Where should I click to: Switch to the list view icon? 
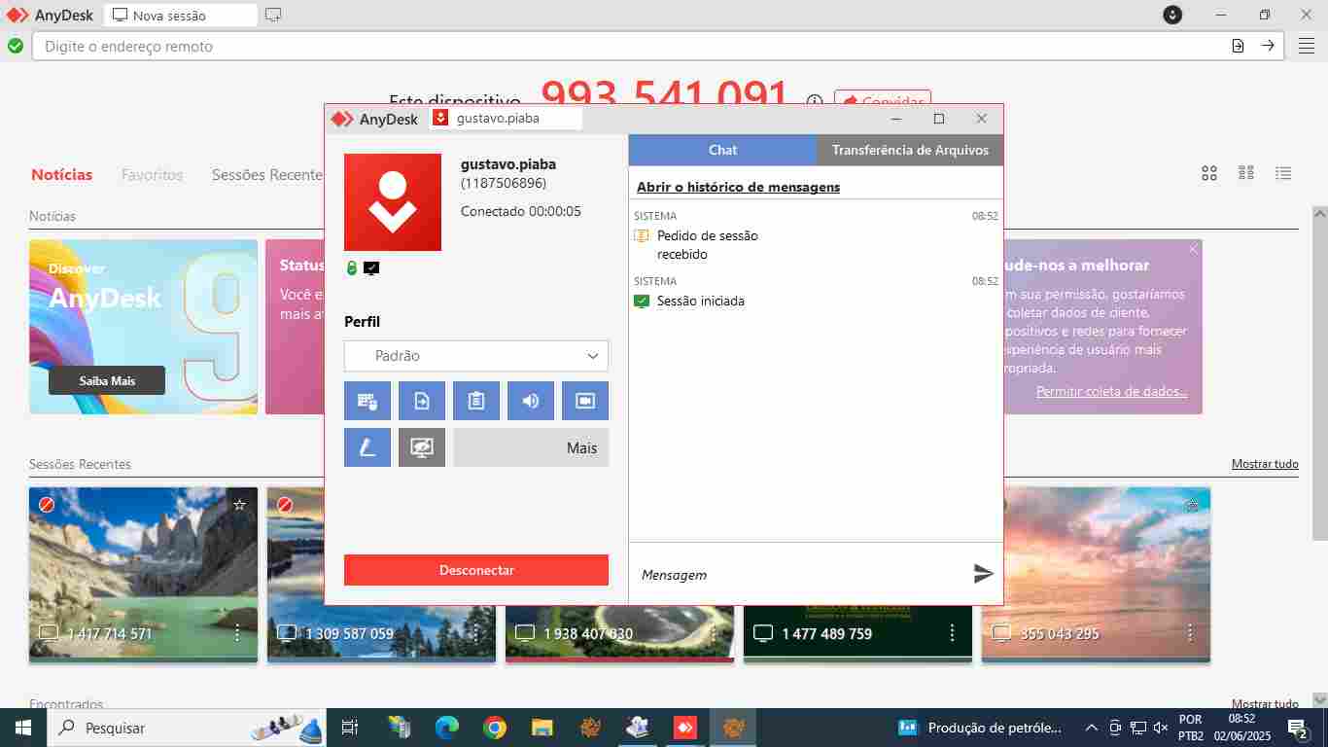(1283, 173)
